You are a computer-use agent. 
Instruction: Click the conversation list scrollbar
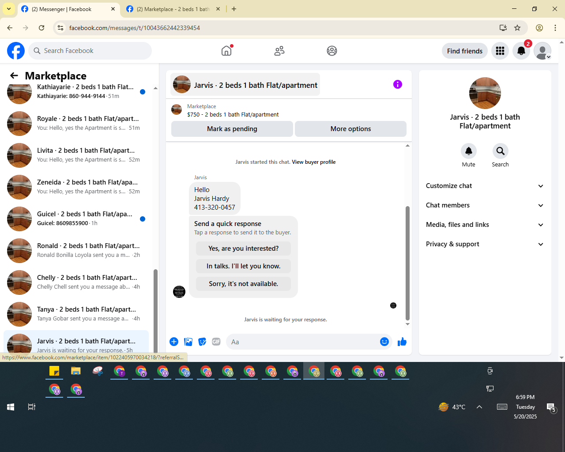155,311
